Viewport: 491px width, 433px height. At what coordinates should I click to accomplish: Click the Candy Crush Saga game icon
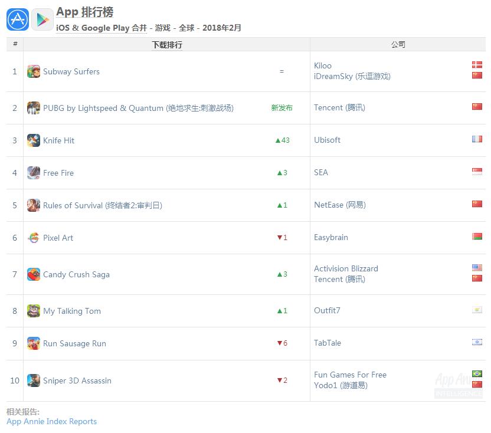[x=34, y=274]
